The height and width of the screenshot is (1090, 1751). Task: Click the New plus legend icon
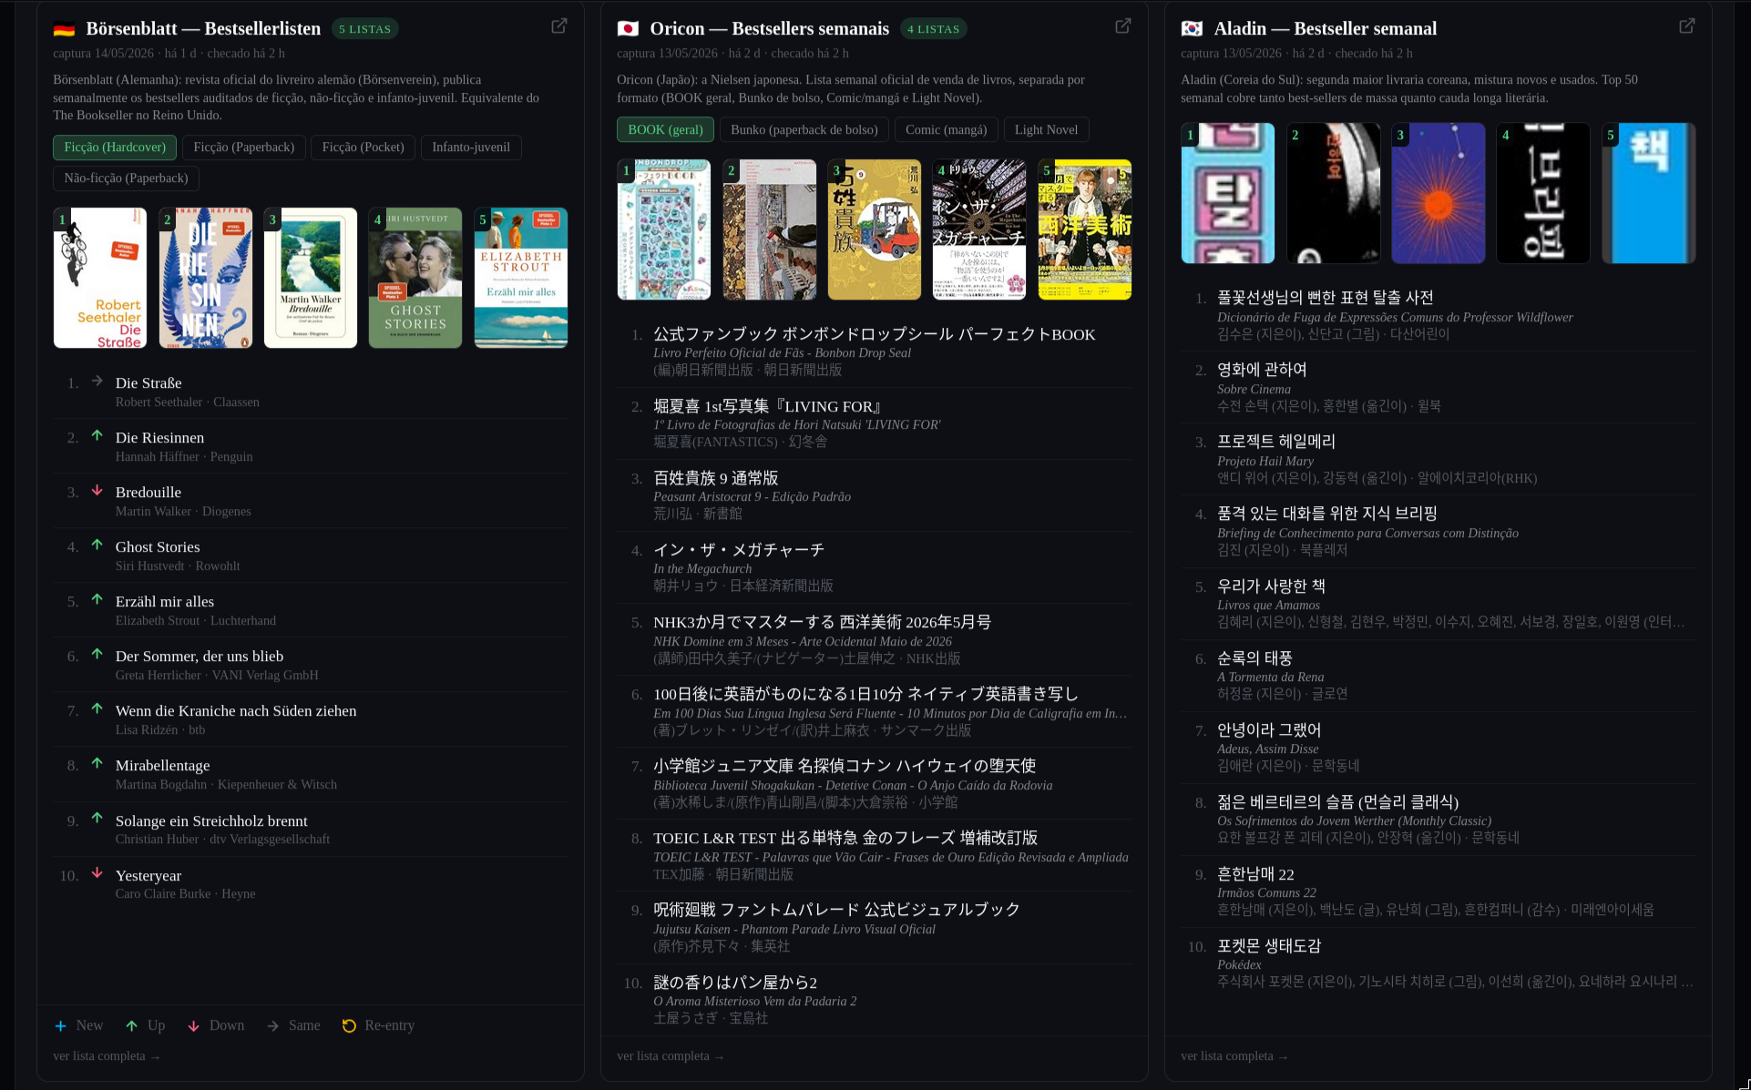60,1026
